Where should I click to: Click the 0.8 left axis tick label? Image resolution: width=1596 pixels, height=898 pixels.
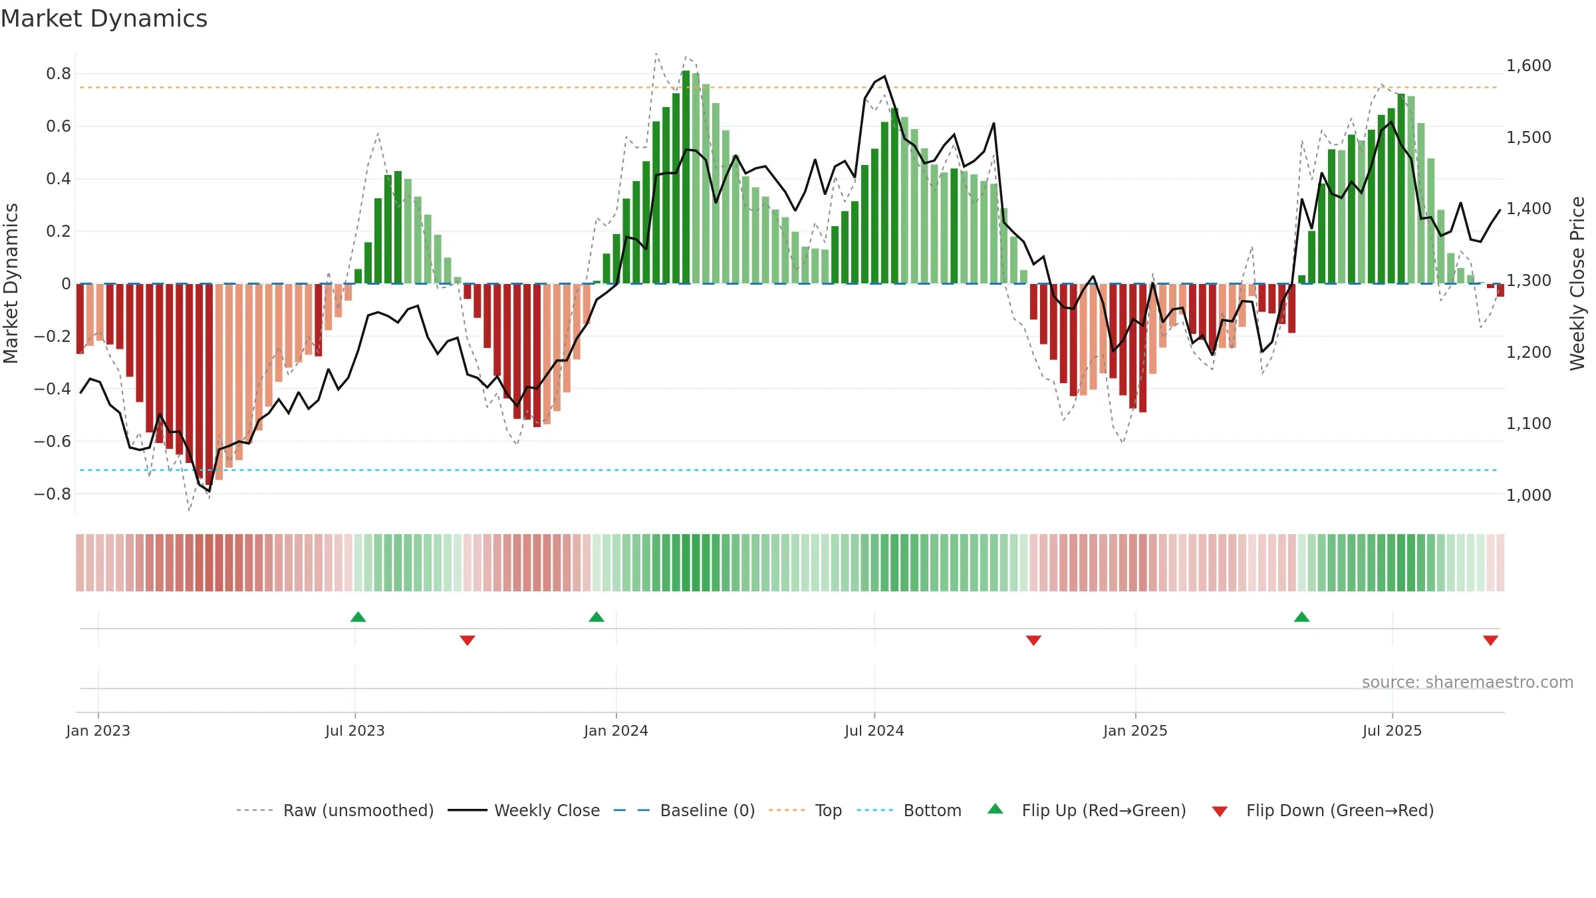click(x=59, y=74)
